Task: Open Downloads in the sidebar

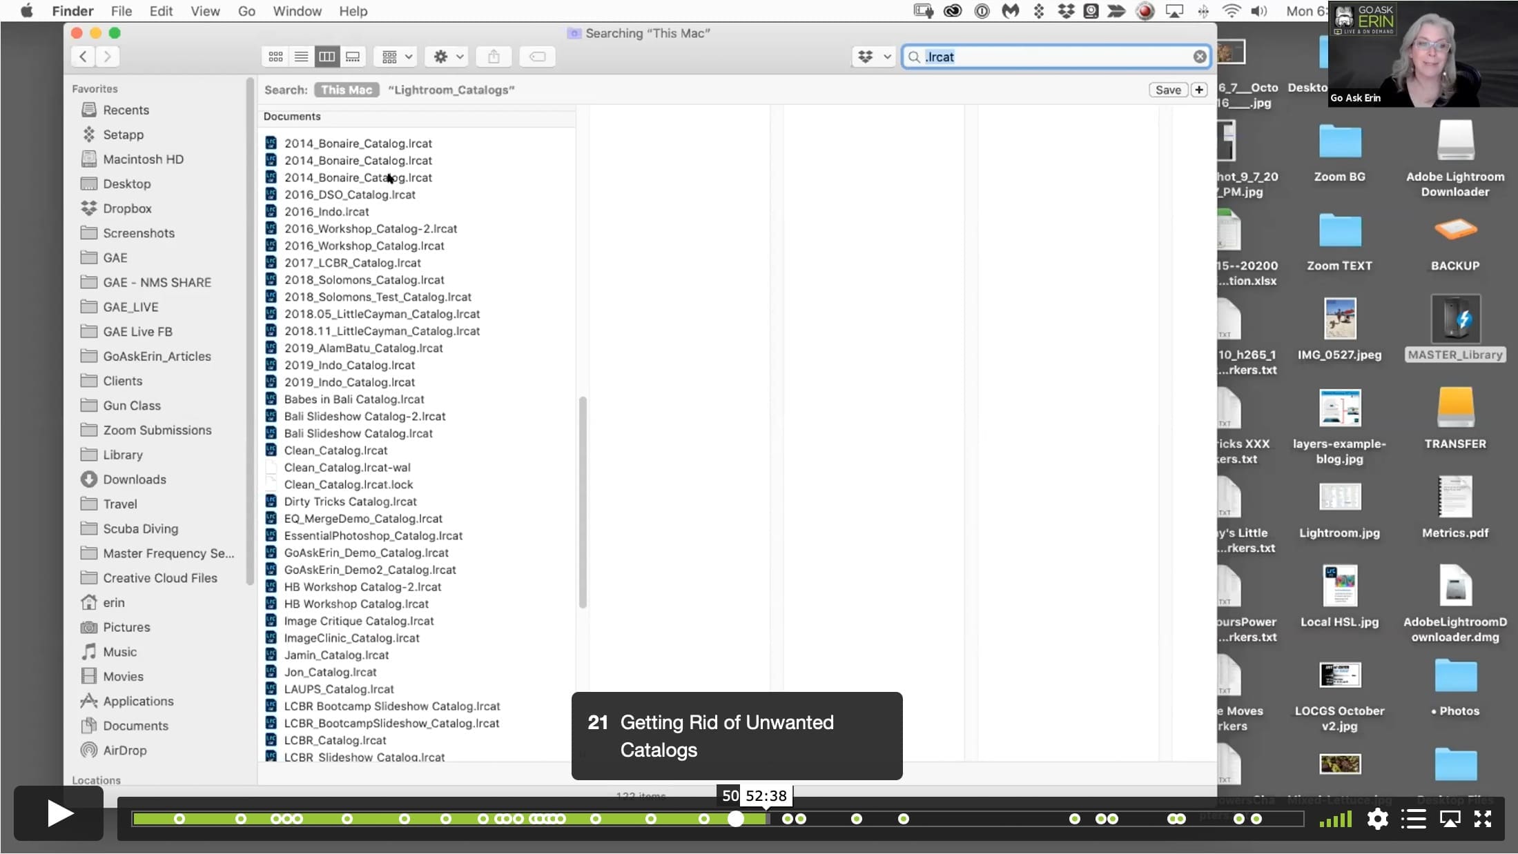Action: (134, 479)
